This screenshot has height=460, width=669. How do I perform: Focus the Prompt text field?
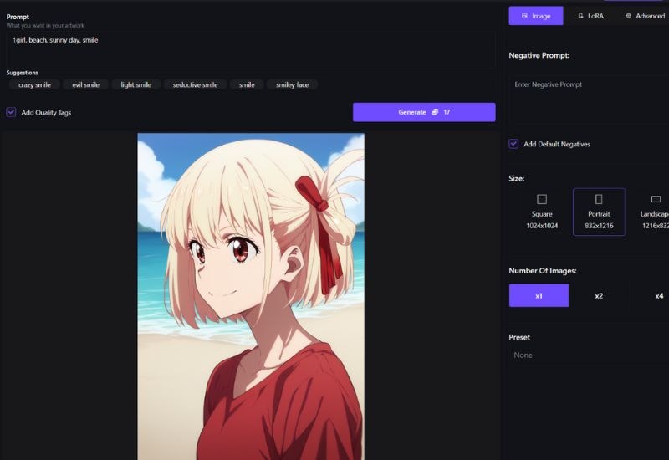coord(251,50)
